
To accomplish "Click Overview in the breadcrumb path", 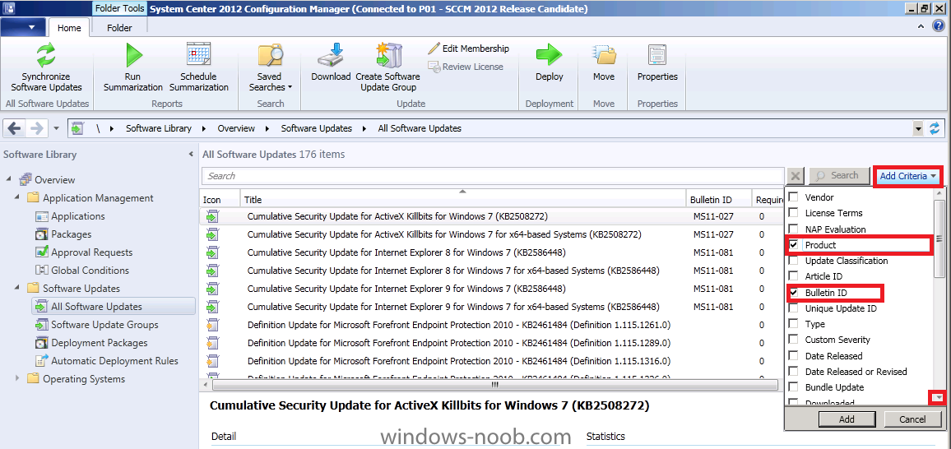I will coord(236,128).
